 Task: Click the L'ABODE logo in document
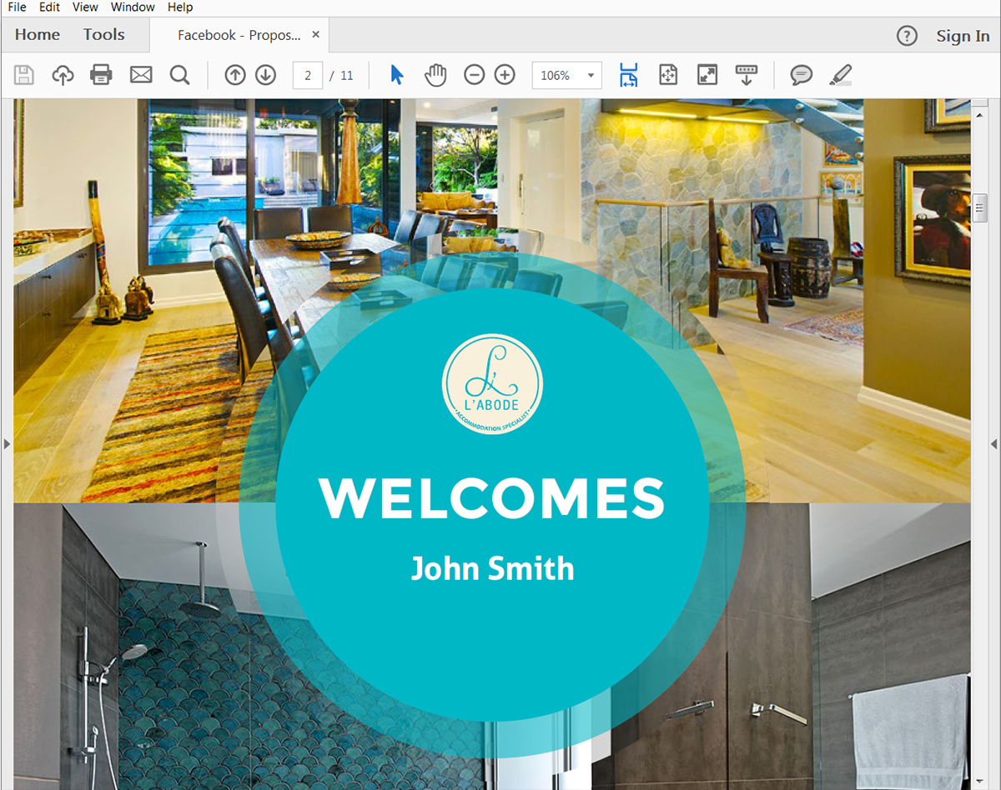click(x=492, y=385)
